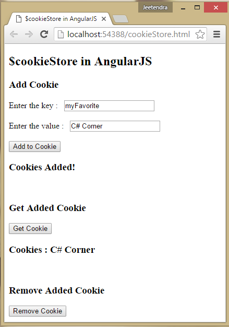229x327 pixels.
Task: Close the $cookieStore in AngularJS tab
Action: (104, 19)
